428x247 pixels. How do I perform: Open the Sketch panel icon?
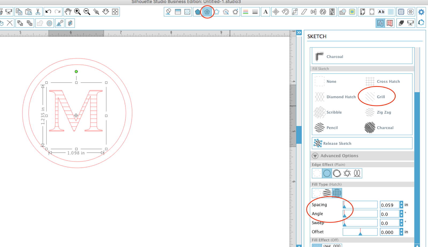[207, 12]
